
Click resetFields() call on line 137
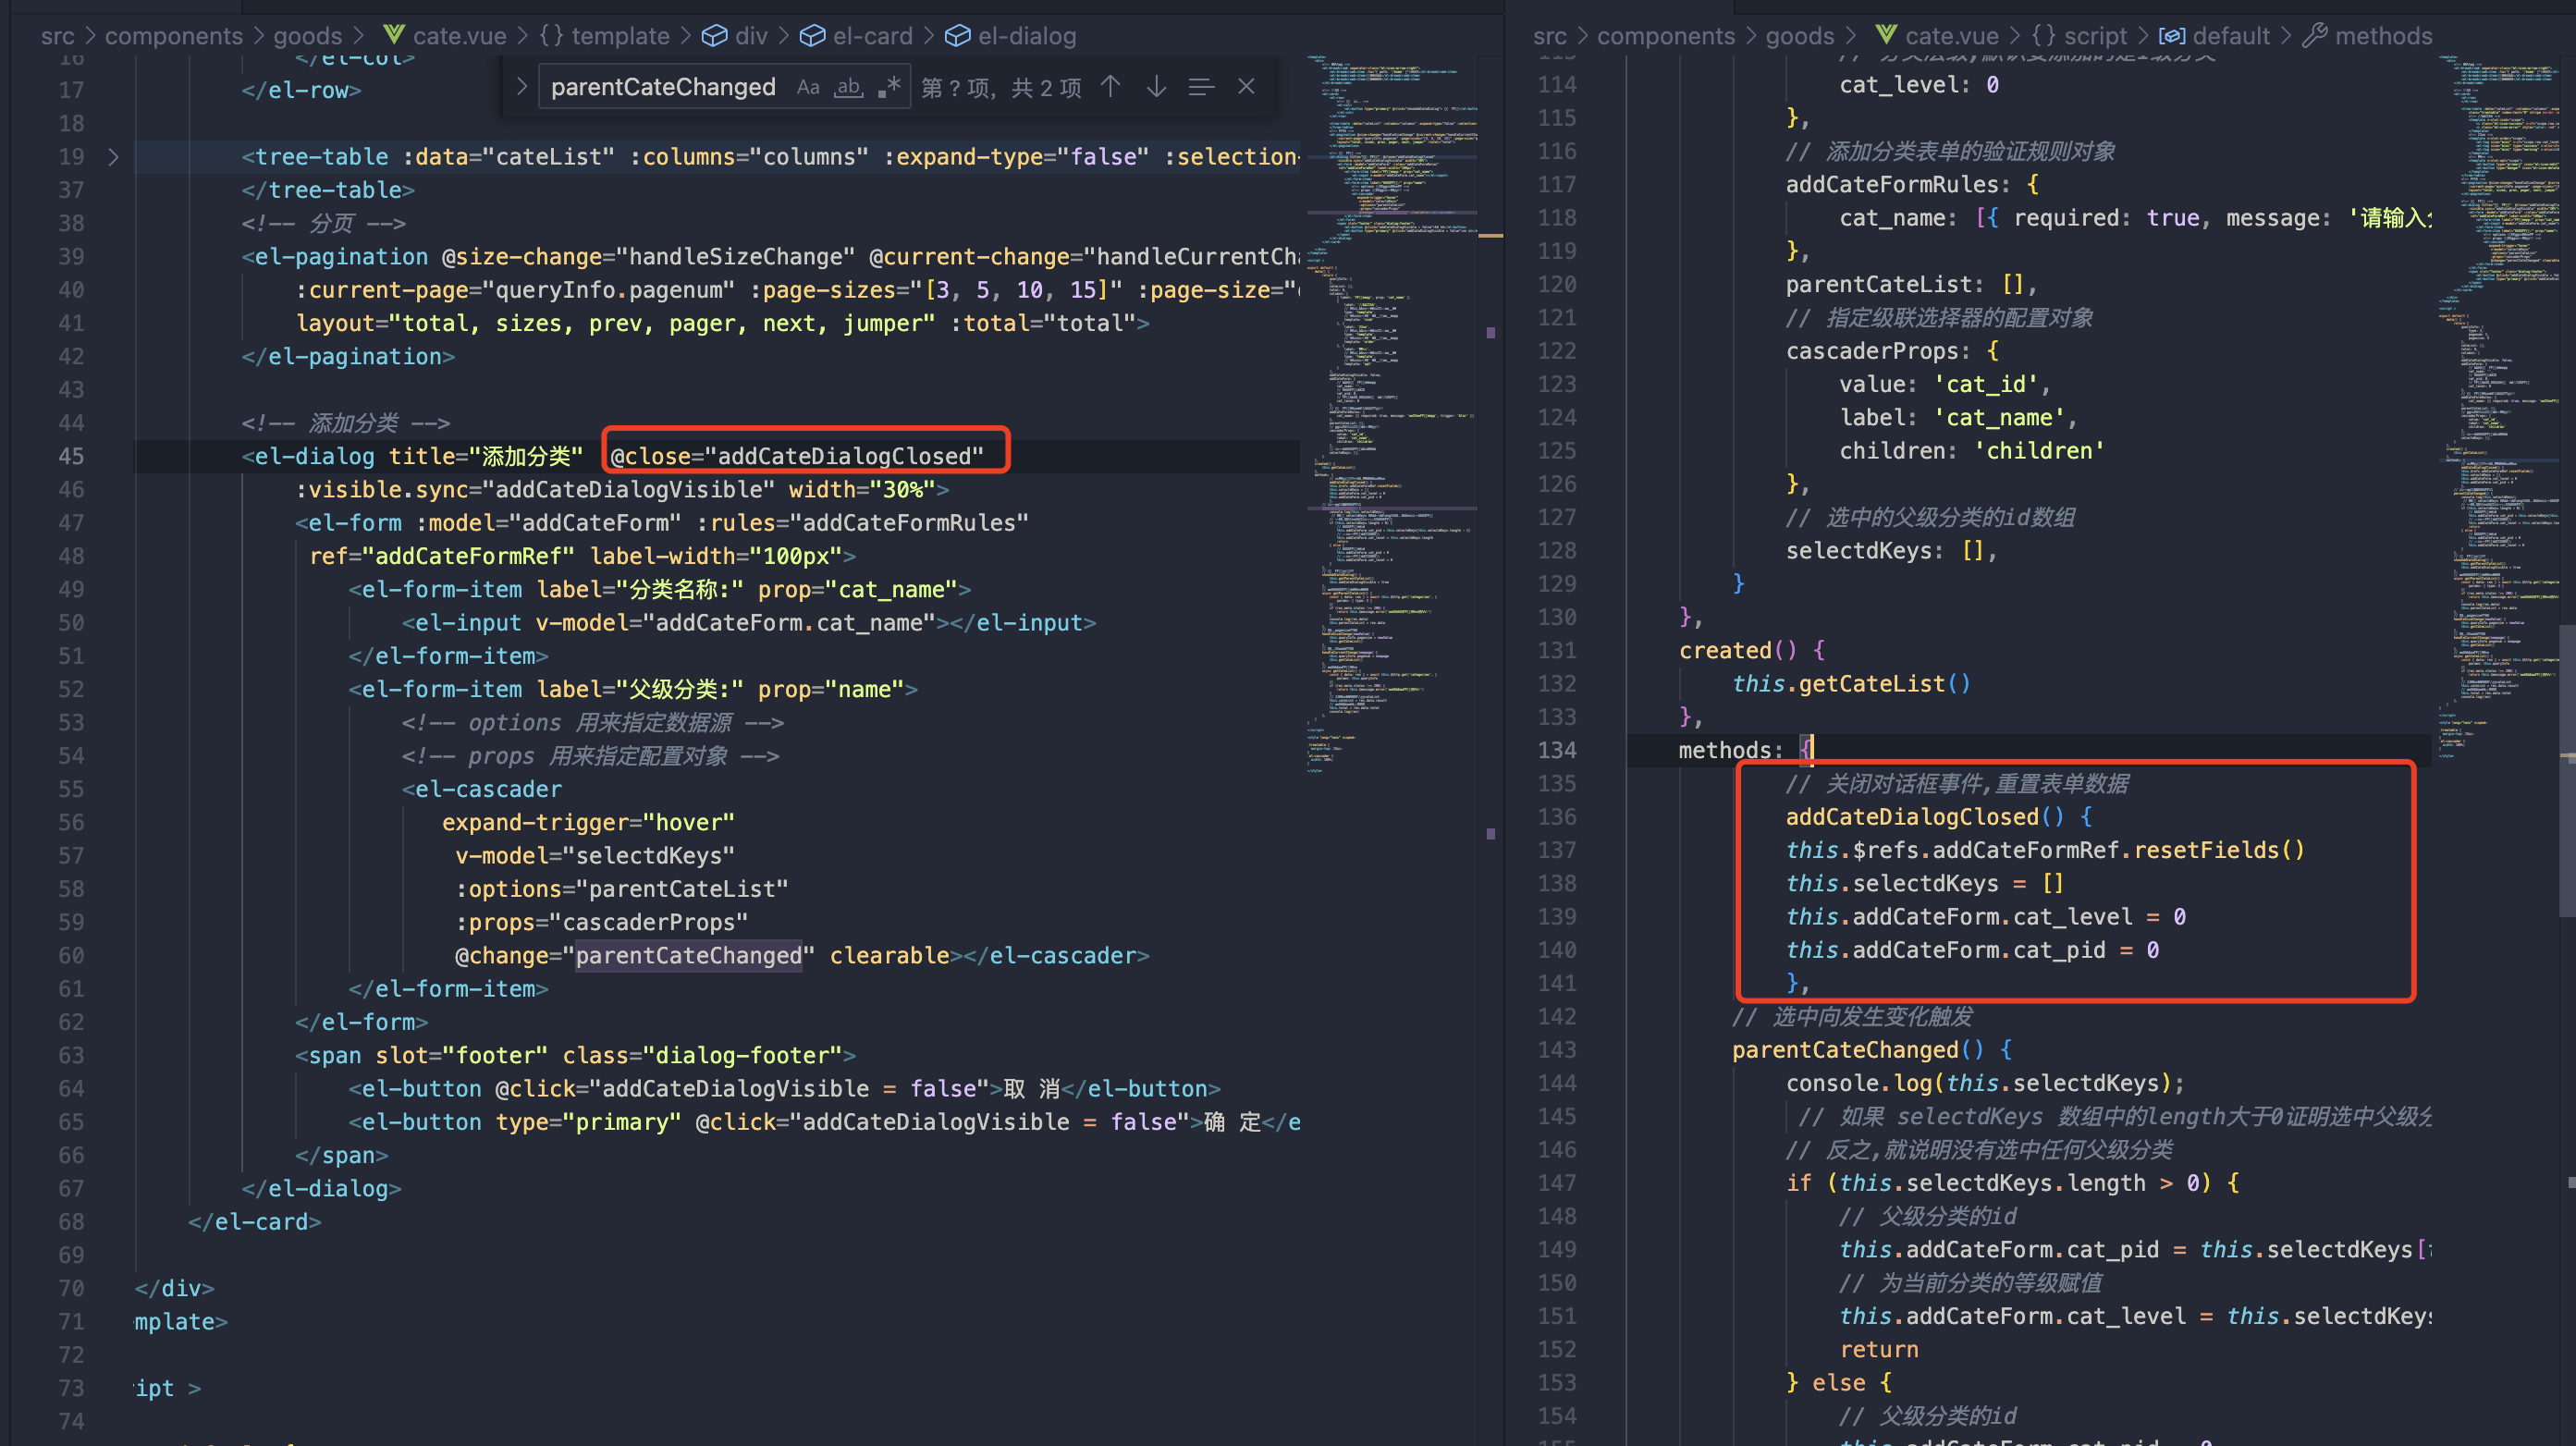click(x=2219, y=850)
